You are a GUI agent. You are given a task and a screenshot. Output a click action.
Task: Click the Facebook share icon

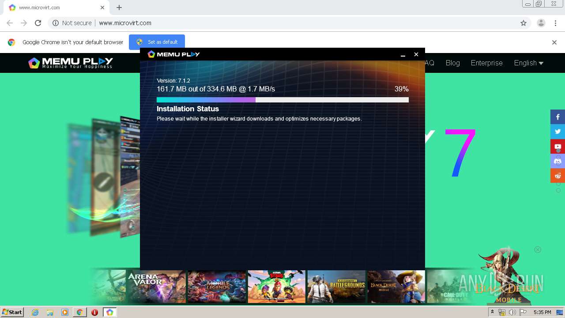[x=557, y=117]
